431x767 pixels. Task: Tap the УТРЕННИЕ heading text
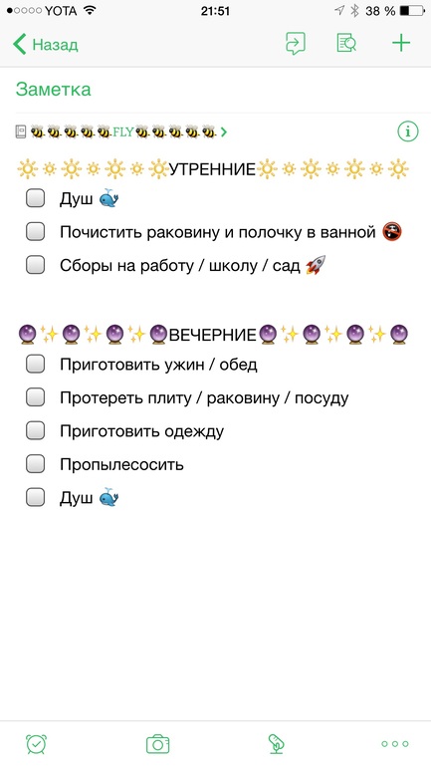pos(213,169)
